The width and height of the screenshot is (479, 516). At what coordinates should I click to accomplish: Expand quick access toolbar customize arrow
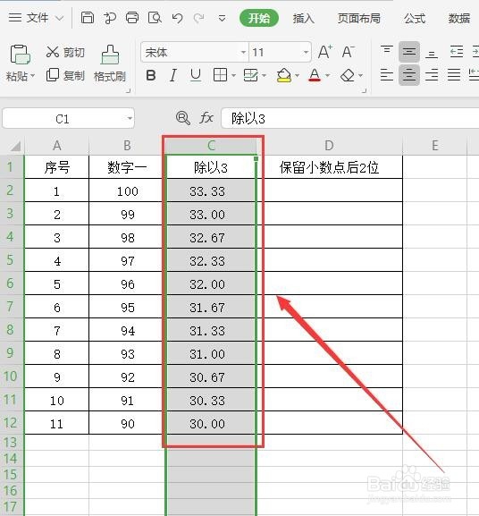[223, 19]
